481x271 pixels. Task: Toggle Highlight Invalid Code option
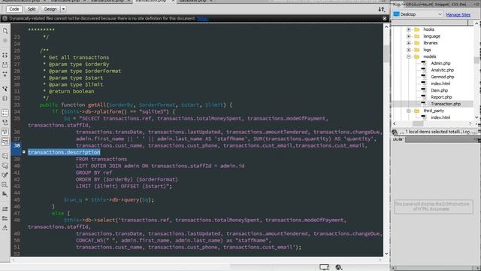point(5,122)
